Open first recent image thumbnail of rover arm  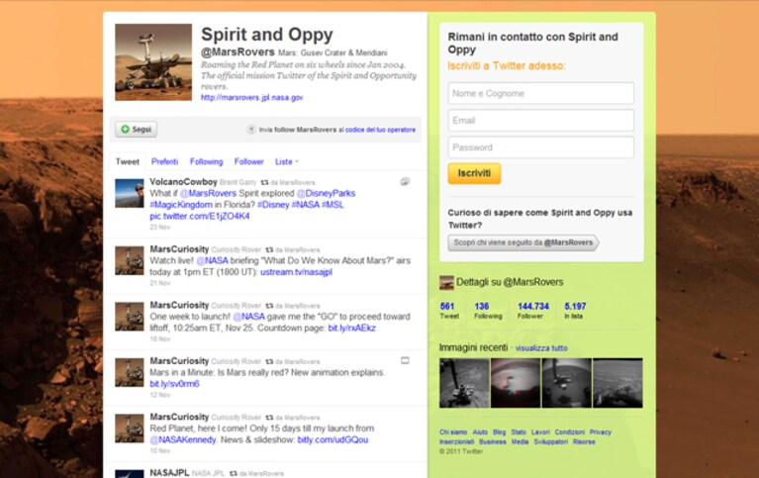[464, 383]
